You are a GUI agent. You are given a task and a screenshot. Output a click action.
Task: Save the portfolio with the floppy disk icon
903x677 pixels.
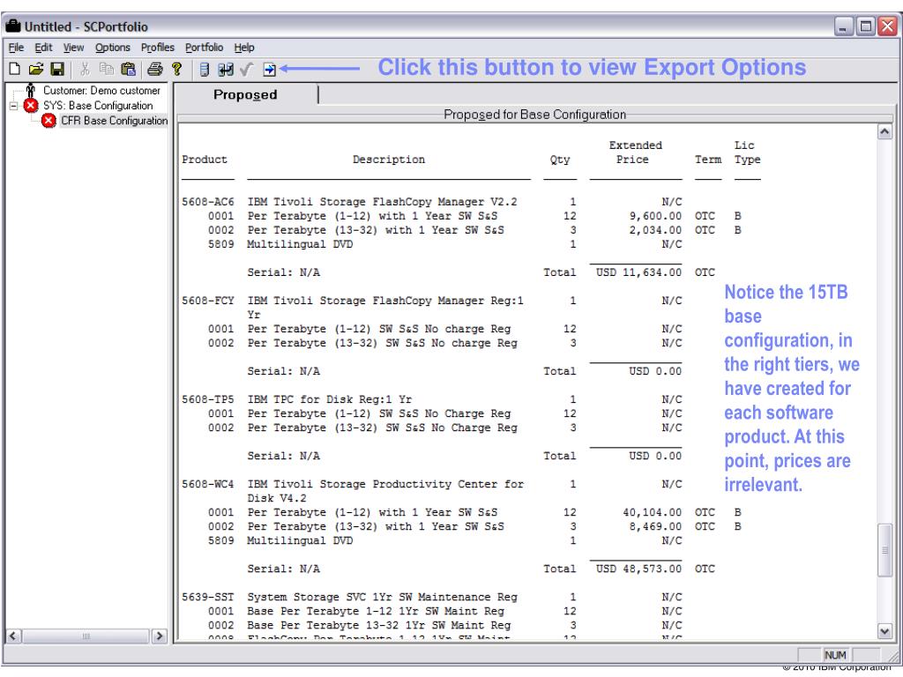(x=57, y=69)
